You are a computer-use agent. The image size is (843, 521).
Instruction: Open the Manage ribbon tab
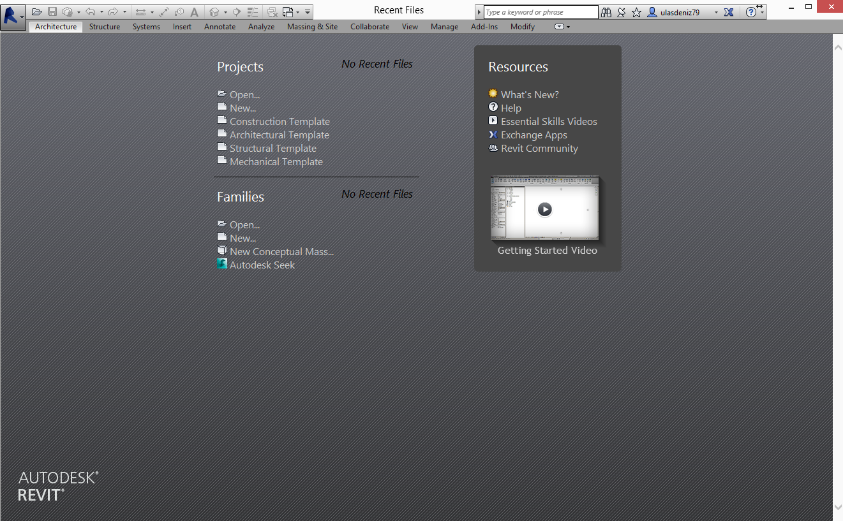pyautogui.click(x=445, y=27)
